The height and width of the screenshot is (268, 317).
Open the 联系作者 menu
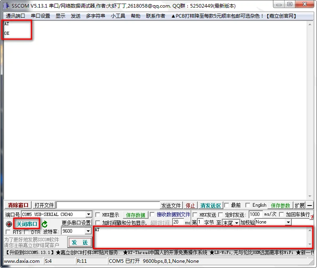(x=155, y=16)
